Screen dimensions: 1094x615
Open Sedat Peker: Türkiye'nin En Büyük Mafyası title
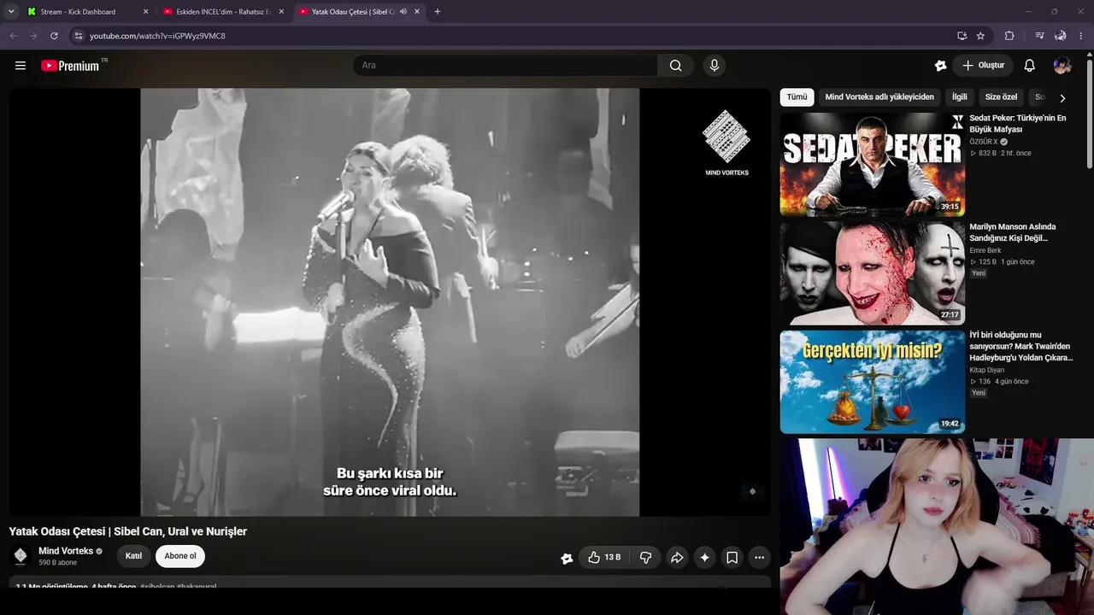pyautogui.click(x=1018, y=124)
